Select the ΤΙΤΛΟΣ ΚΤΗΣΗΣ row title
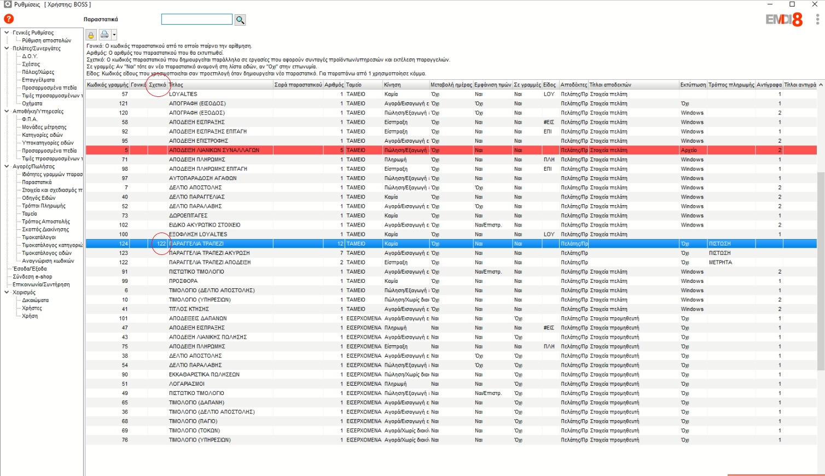 (x=189, y=309)
